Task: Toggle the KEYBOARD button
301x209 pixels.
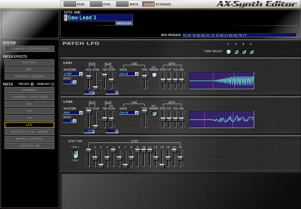Action: (x=149, y=4)
